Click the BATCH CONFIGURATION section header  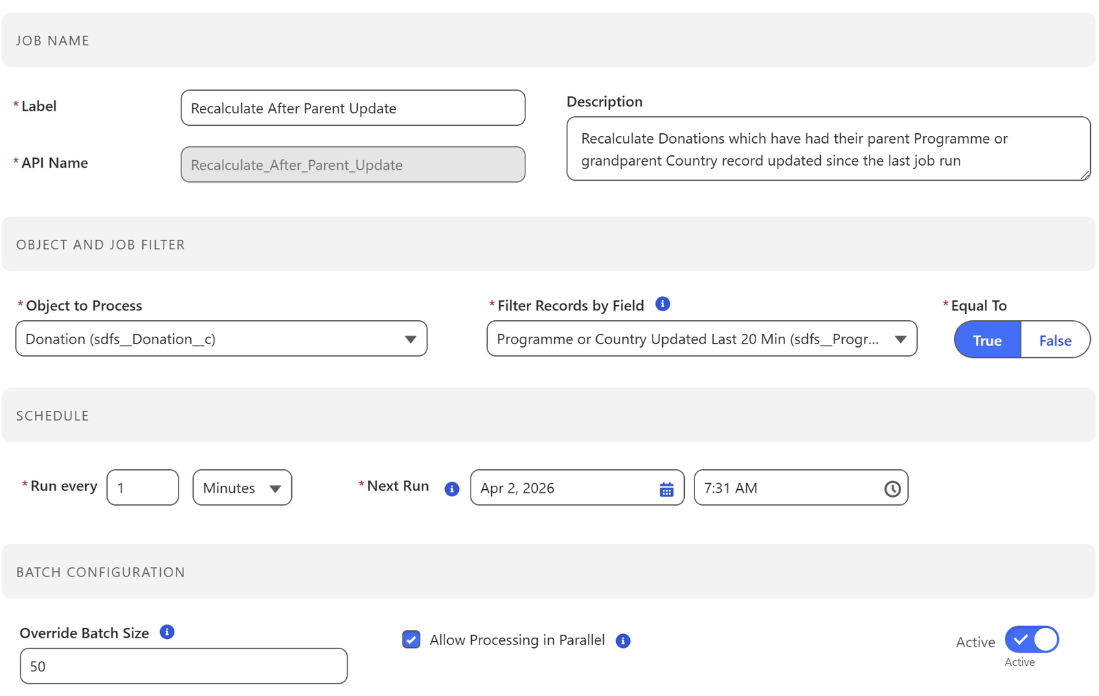tap(549, 572)
